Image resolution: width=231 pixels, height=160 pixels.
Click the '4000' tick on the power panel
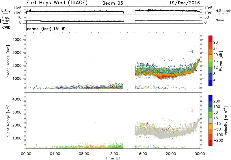17,40
